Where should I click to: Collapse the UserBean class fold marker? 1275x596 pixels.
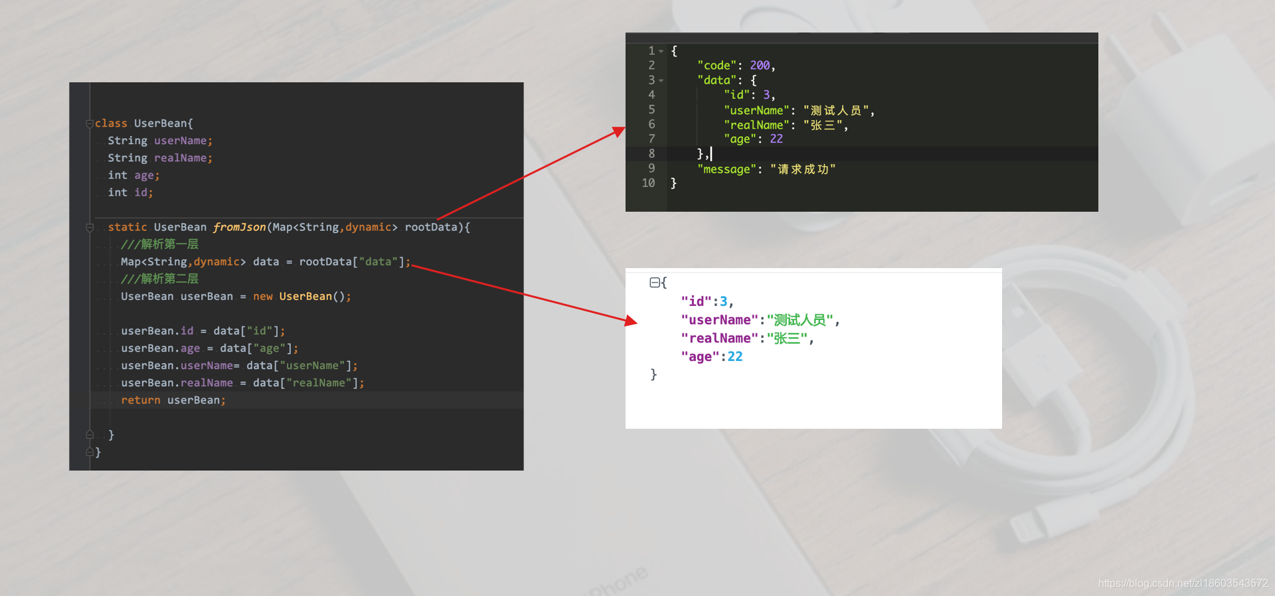coord(90,123)
